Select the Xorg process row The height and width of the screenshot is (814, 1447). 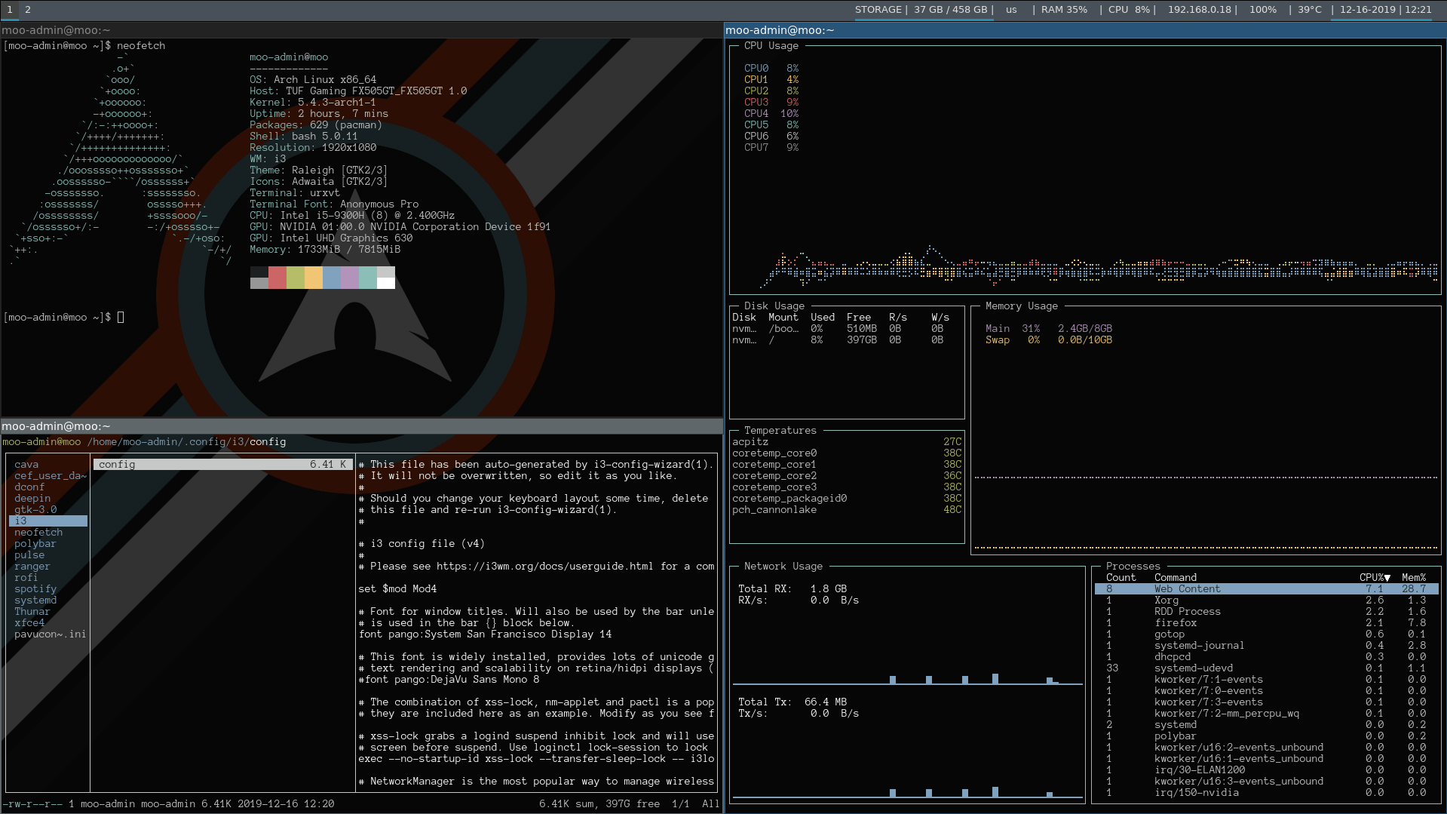[1267, 601]
